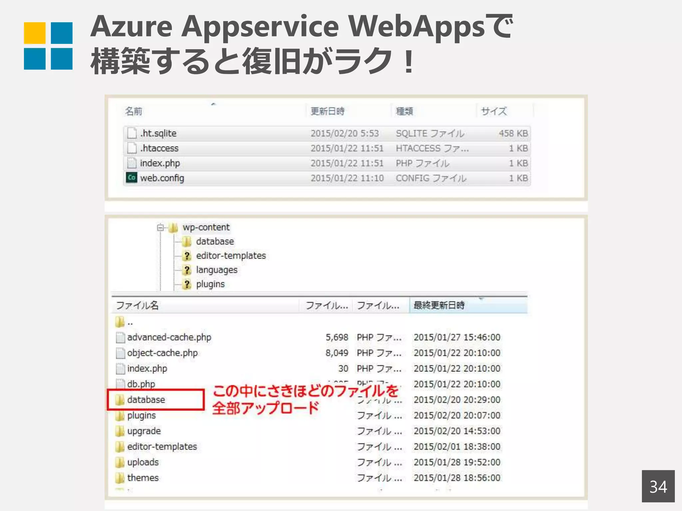Click the '8,049' file size cell
The width and height of the screenshot is (682, 511).
click(x=337, y=353)
